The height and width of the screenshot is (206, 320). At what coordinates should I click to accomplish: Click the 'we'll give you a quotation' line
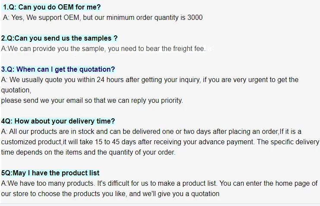tap(110, 194)
